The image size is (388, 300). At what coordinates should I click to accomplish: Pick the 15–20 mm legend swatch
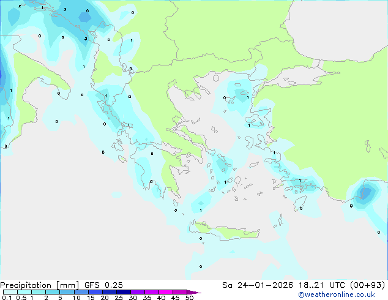tap(95, 292)
